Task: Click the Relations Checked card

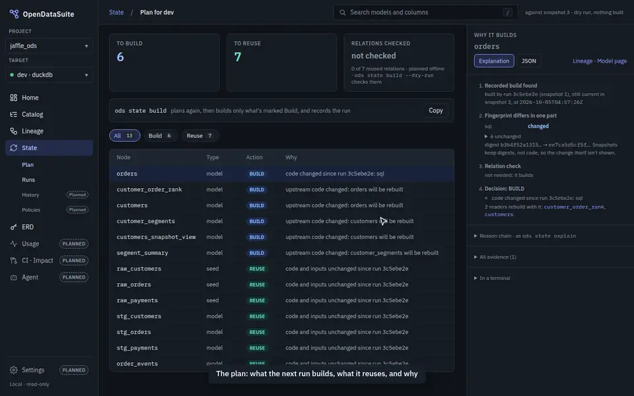Action: (399, 62)
